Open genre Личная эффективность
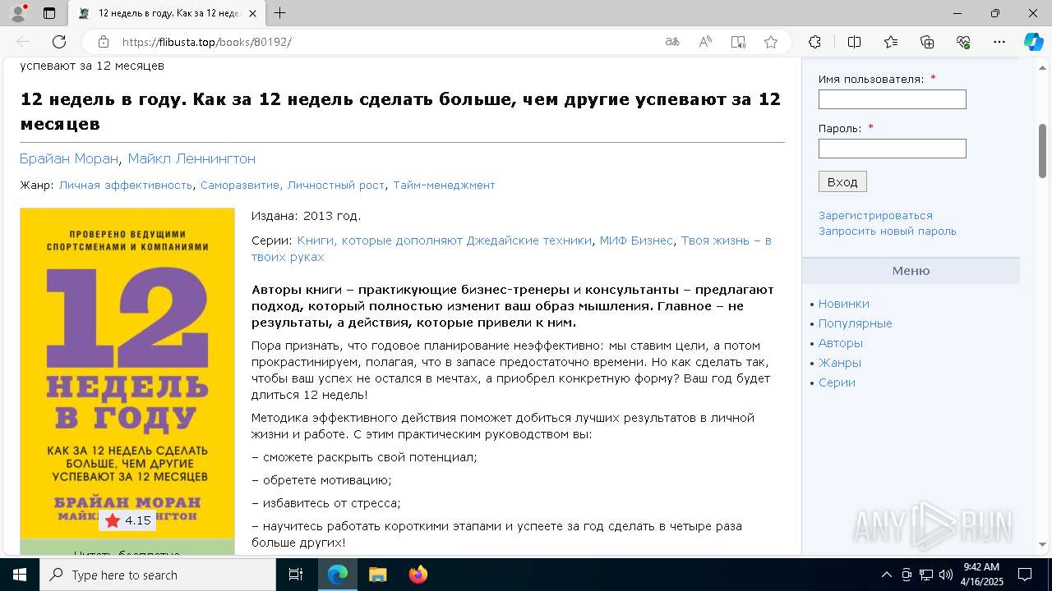 point(126,185)
